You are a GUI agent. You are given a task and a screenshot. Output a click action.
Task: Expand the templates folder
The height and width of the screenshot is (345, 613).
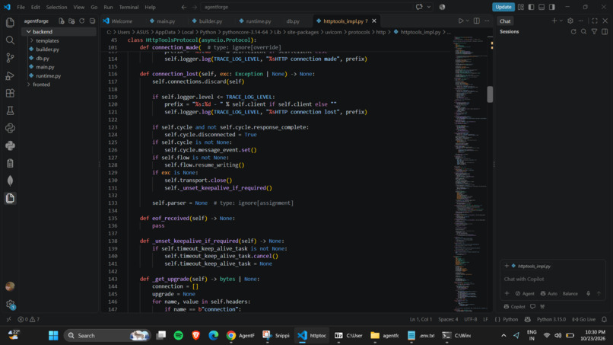click(32, 40)
